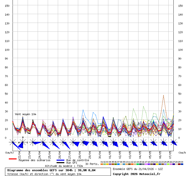Click the wind rose above the 28/04 label
Image resolution: width=186 pixels, height=176 pixels.
pyautogui.click(x=83, y=143)
